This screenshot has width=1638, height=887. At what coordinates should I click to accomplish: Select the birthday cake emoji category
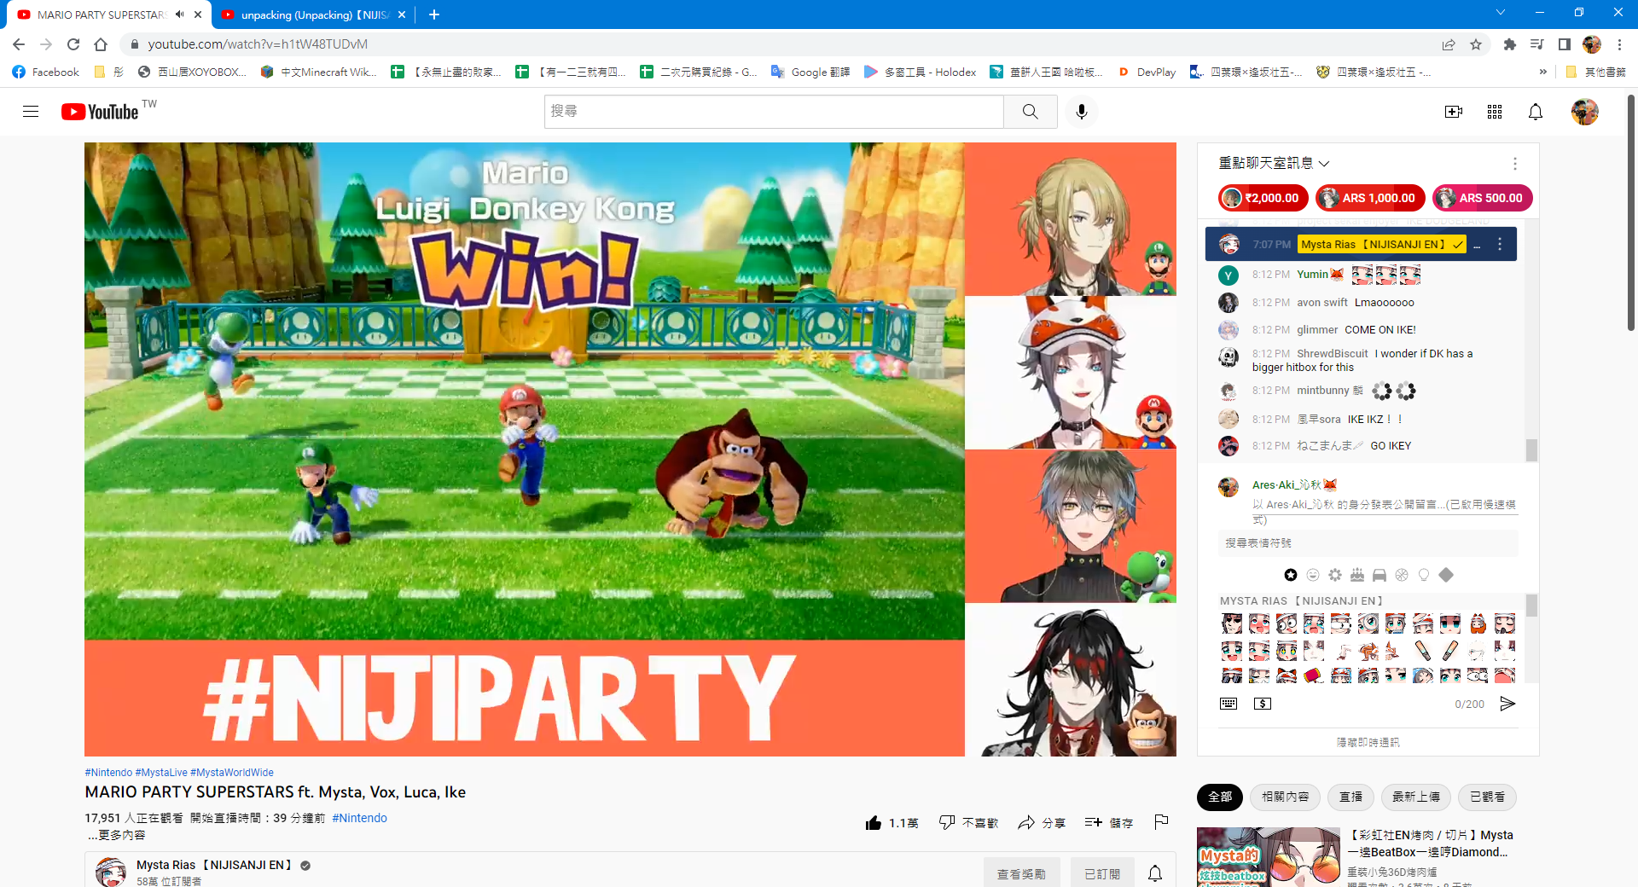click(1357, 575)
